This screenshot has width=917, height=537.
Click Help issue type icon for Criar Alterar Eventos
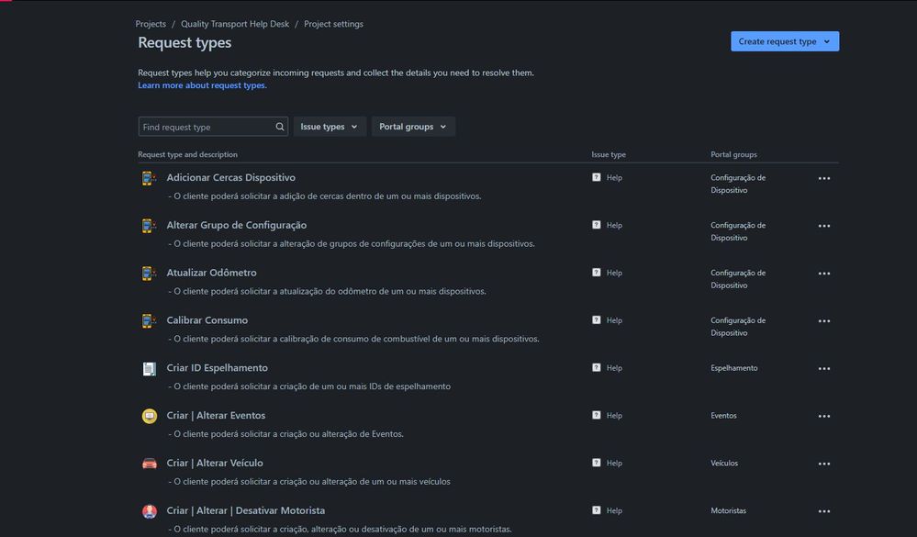[596, 415]
